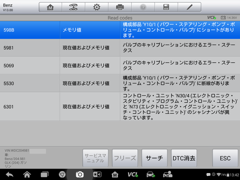
Task: Click the サーチ search button
Action: pyautogui.click(x=154, y=158)
